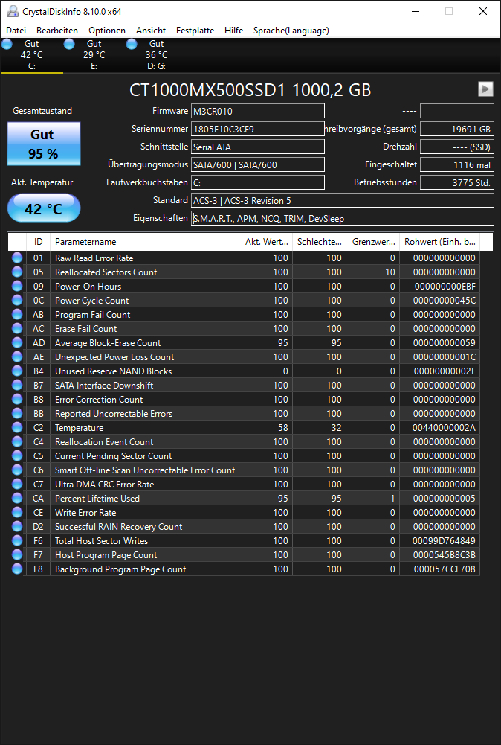Click the Eigenschaften field with S.M.A.R.T.
501x745 pixels.
(342, 219)
